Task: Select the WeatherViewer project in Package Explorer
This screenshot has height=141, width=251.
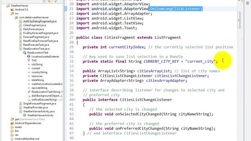Action: (19, 5)
